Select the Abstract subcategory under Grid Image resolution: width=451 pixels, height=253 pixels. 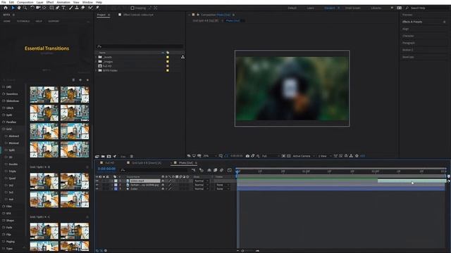point(14,136)
